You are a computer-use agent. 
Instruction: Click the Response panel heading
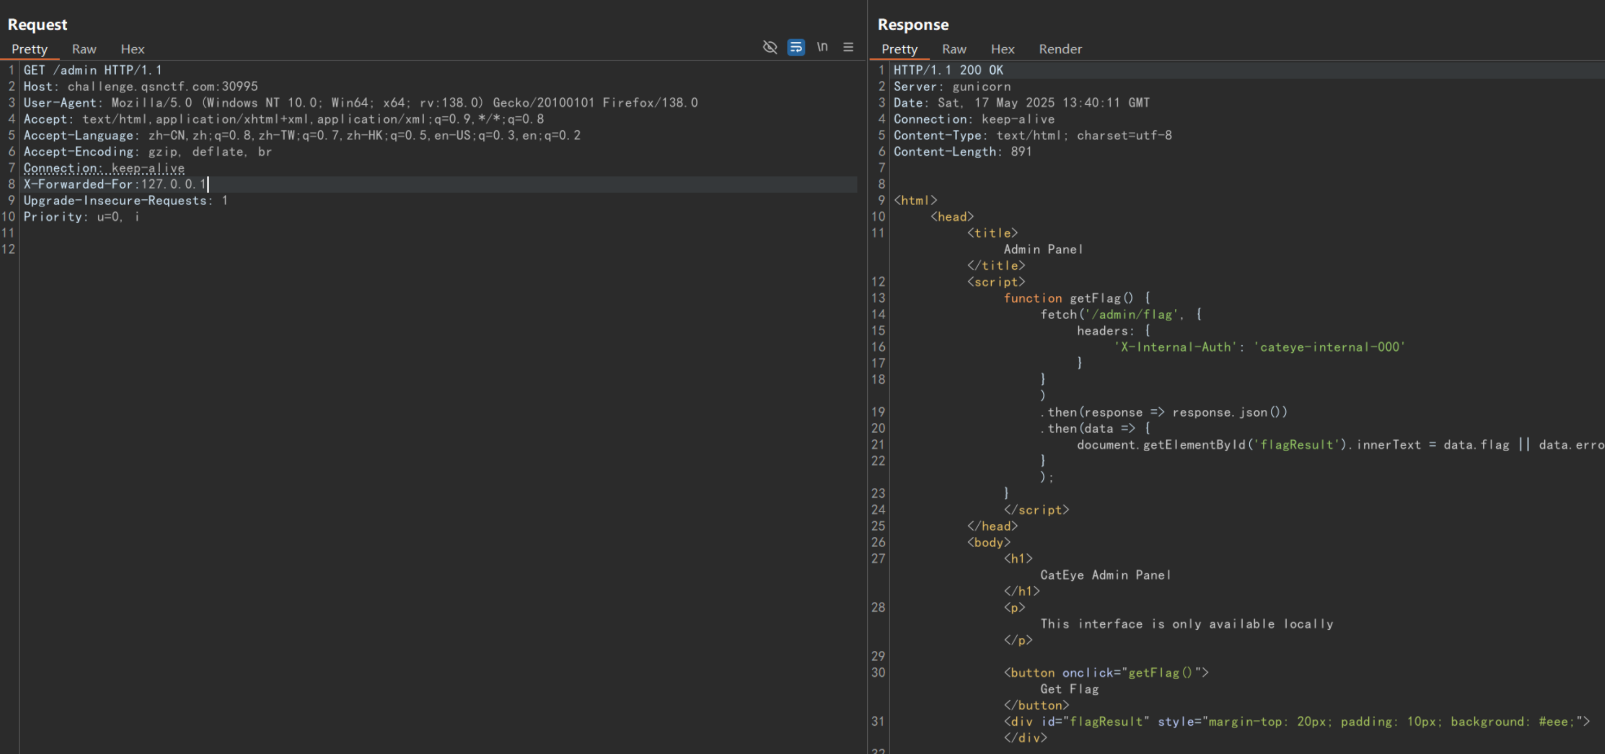[913, 24]
